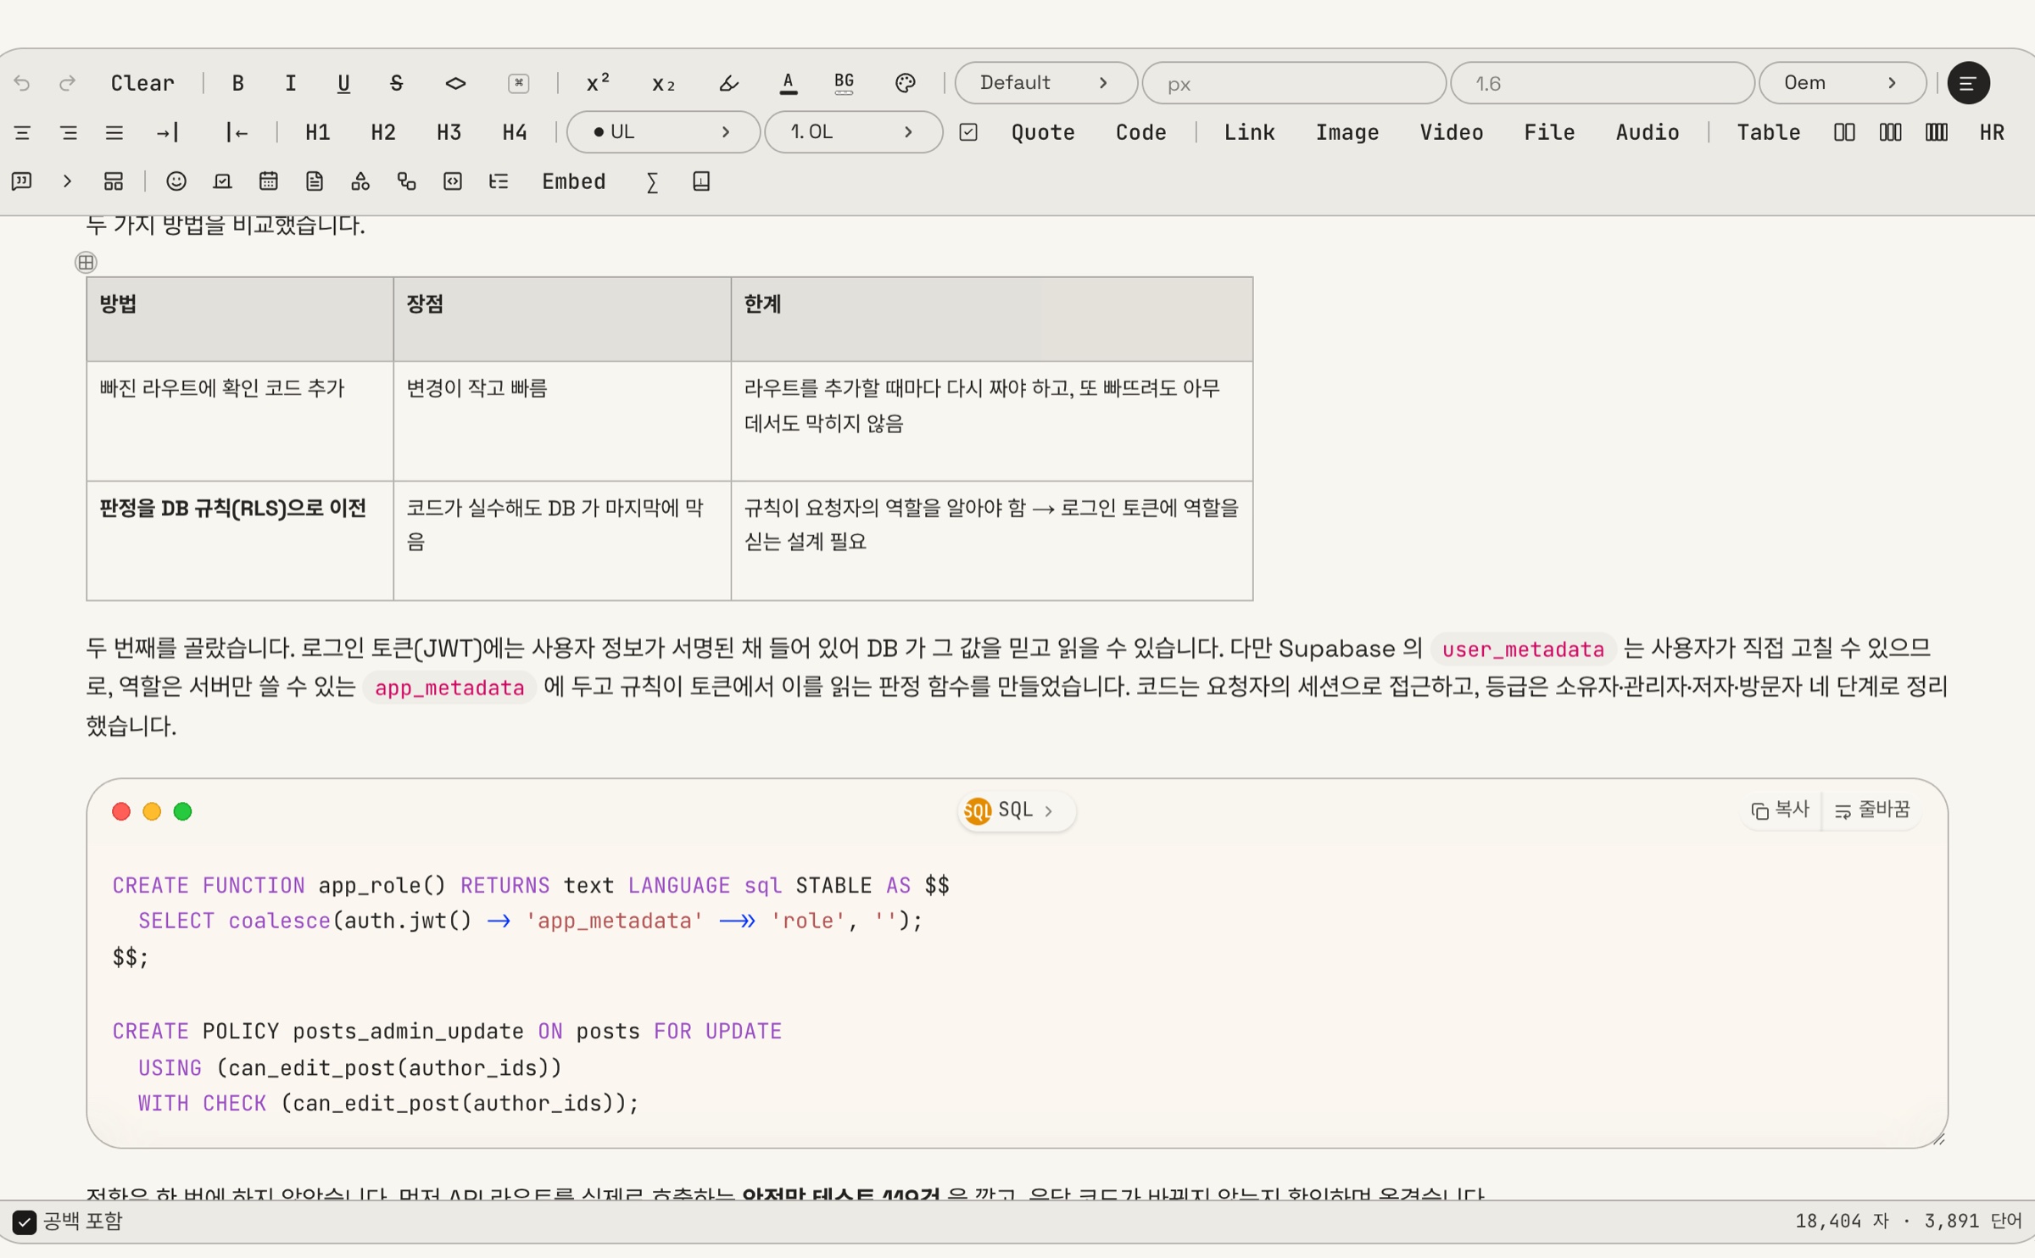Open the palette theme icon

905,83
